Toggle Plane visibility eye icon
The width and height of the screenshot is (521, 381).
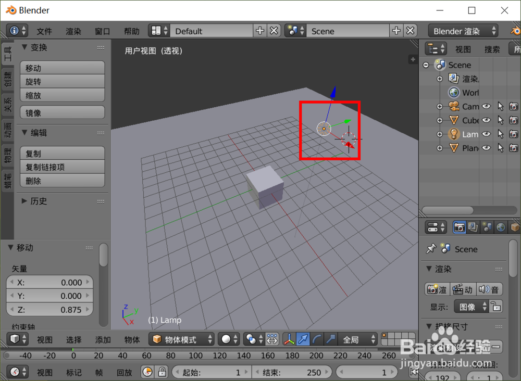487,148
